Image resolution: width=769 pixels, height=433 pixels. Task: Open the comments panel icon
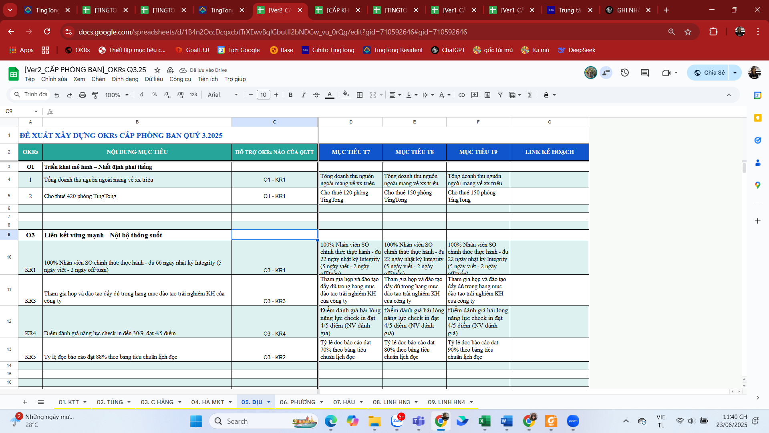644,73
